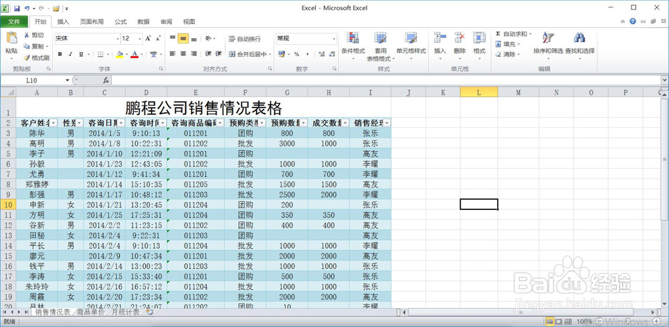Click the increase indent icon
This screenshot has height=327, width=669.
pos(219,53)
